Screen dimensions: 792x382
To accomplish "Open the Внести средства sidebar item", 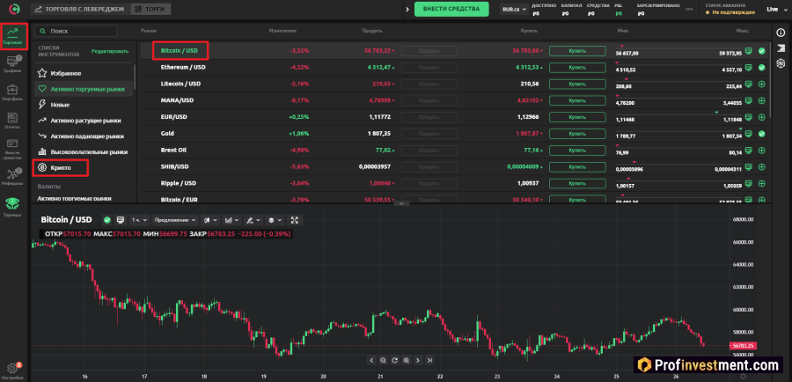I will click(x=13, y=149).
